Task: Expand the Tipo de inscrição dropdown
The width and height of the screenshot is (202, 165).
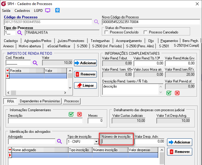Action: point(96,142)
